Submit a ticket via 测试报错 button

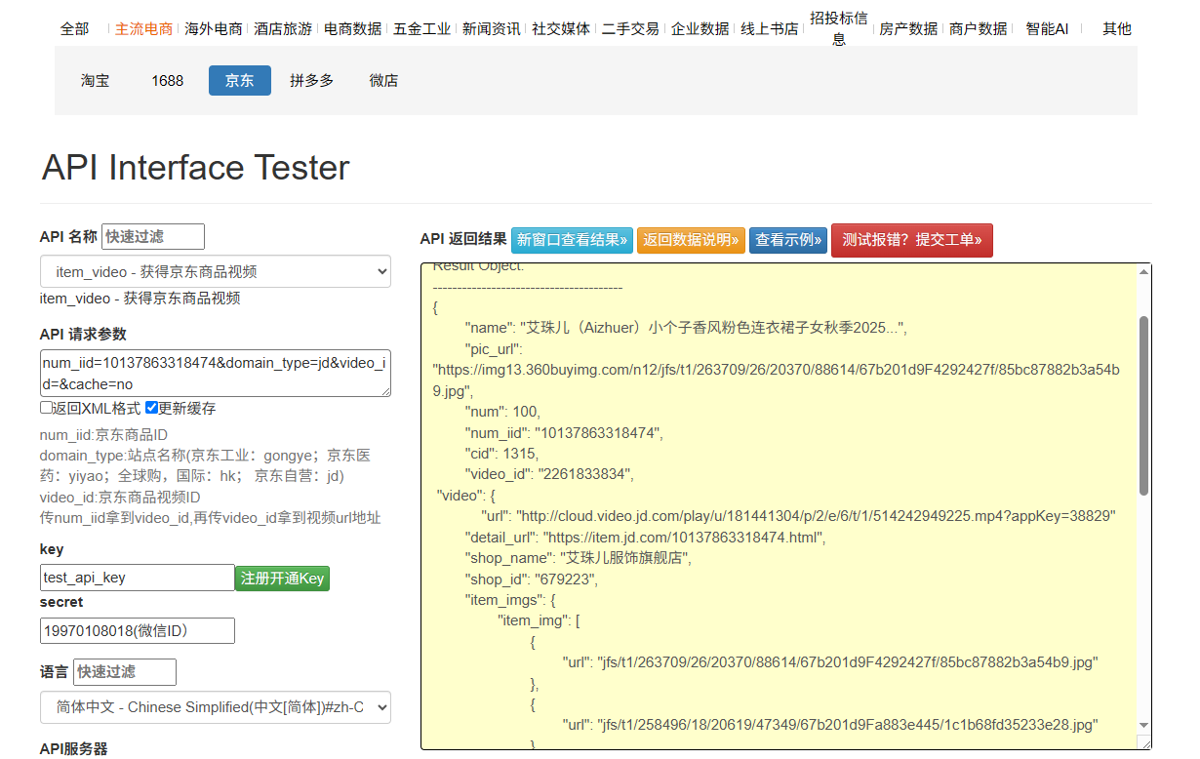[x=911, y=240]
